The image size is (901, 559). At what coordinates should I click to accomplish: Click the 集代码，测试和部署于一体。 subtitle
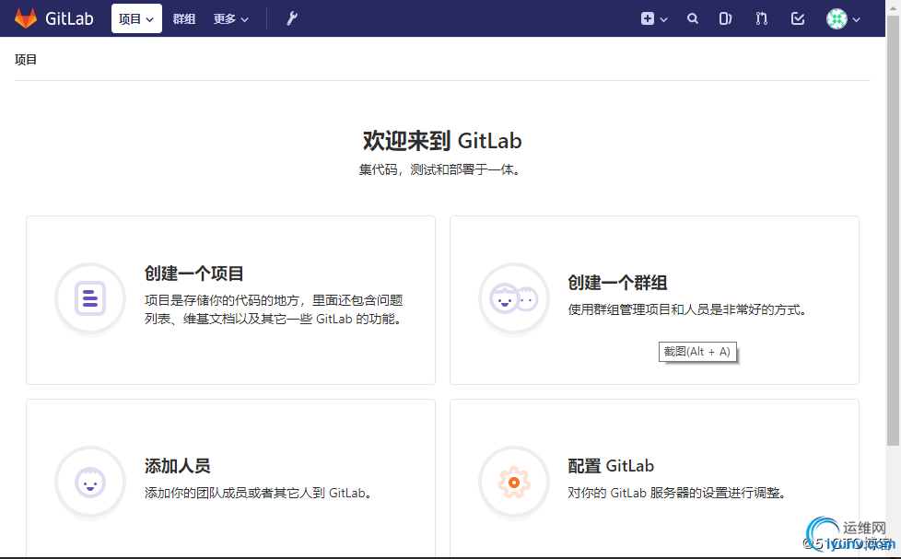[441, 170]
